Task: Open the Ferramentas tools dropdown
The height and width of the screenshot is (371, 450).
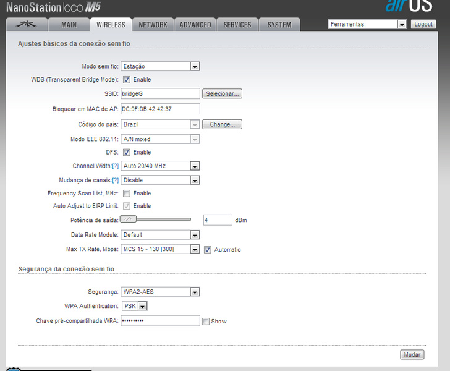Action: coord(367,24)
